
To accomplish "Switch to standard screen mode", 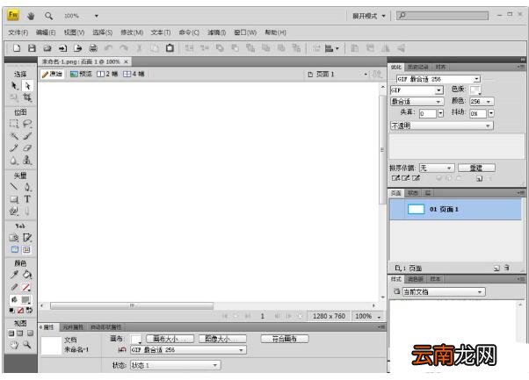I will [x=11, y=333].
